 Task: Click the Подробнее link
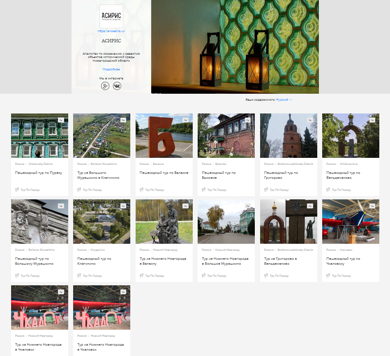111,69
